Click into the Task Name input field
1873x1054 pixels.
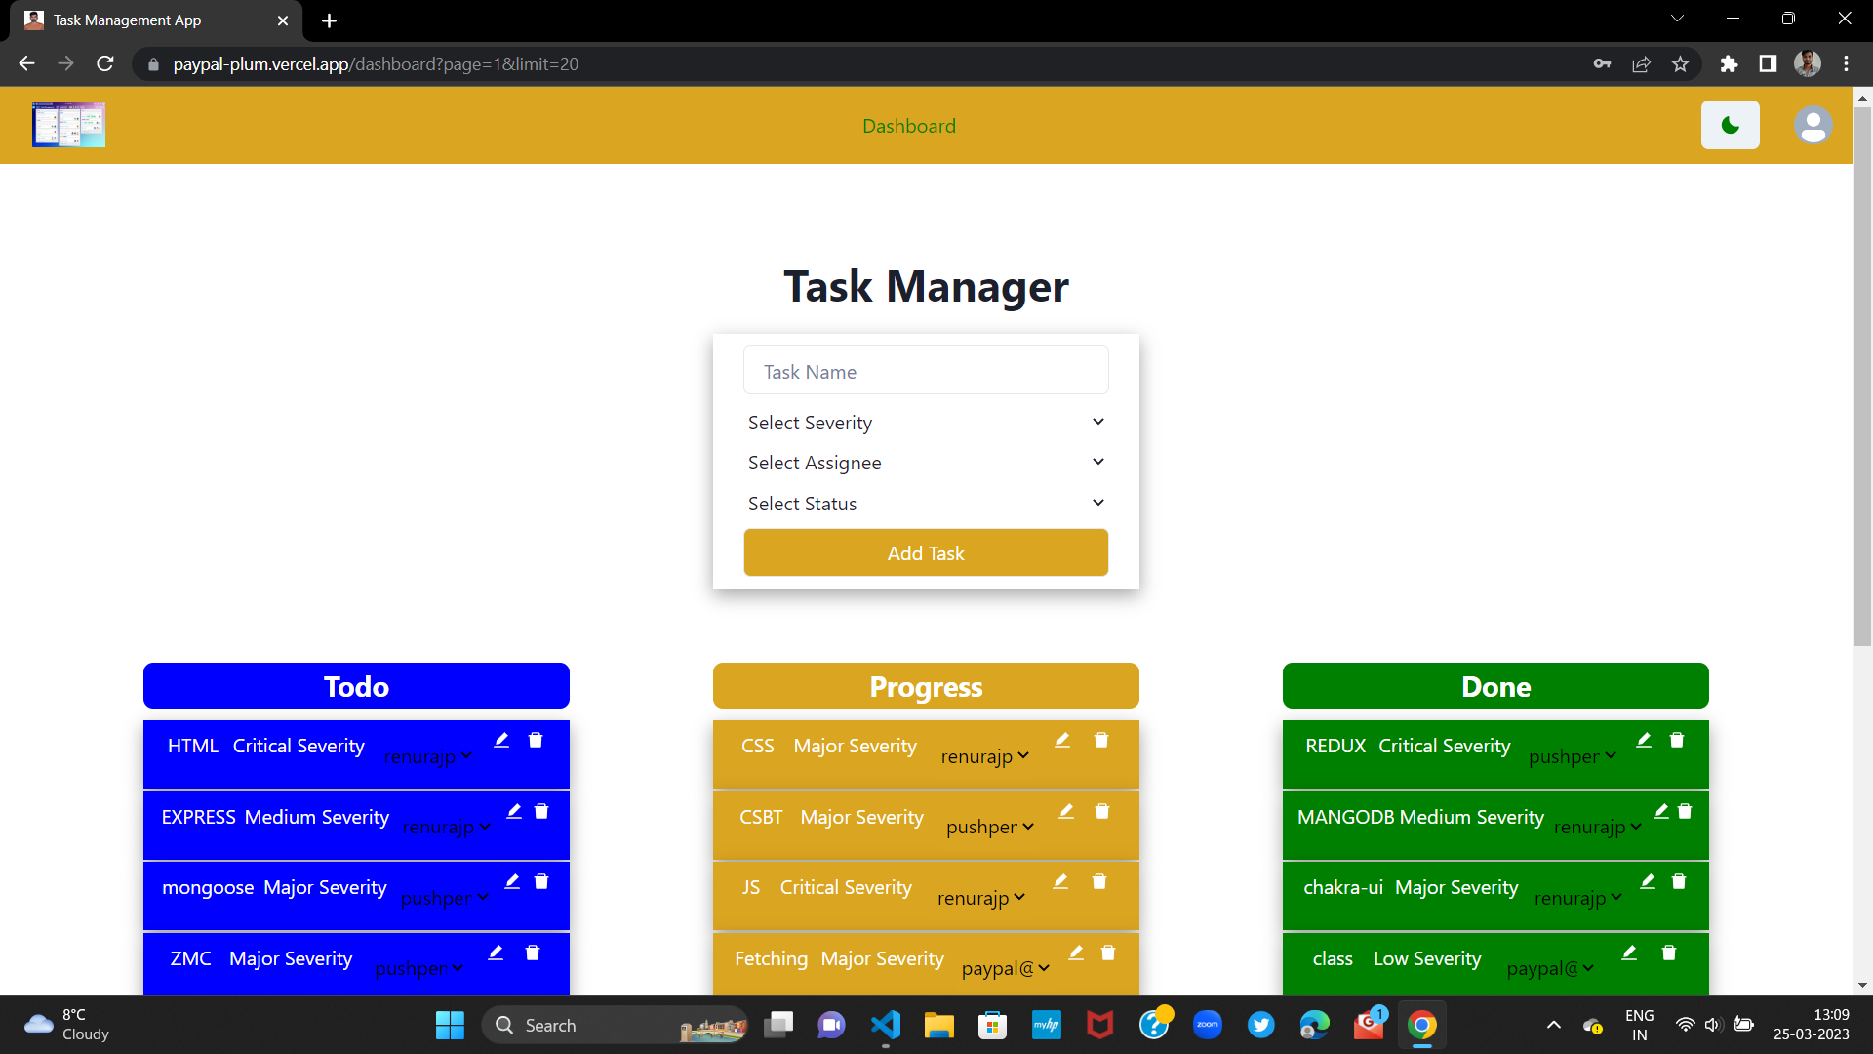925,372
